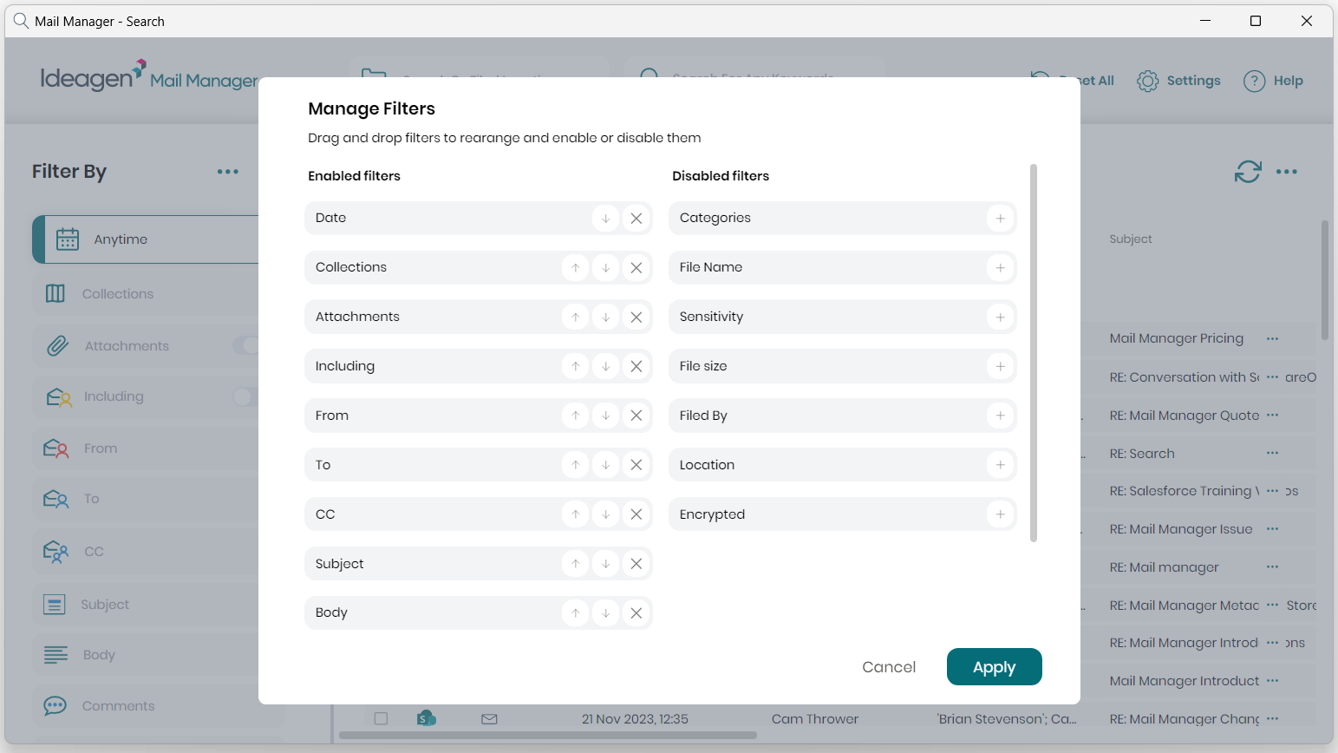1338x753 pixels.
Task: Add the Categories filter with plus icon
Action: [1000, 219]
